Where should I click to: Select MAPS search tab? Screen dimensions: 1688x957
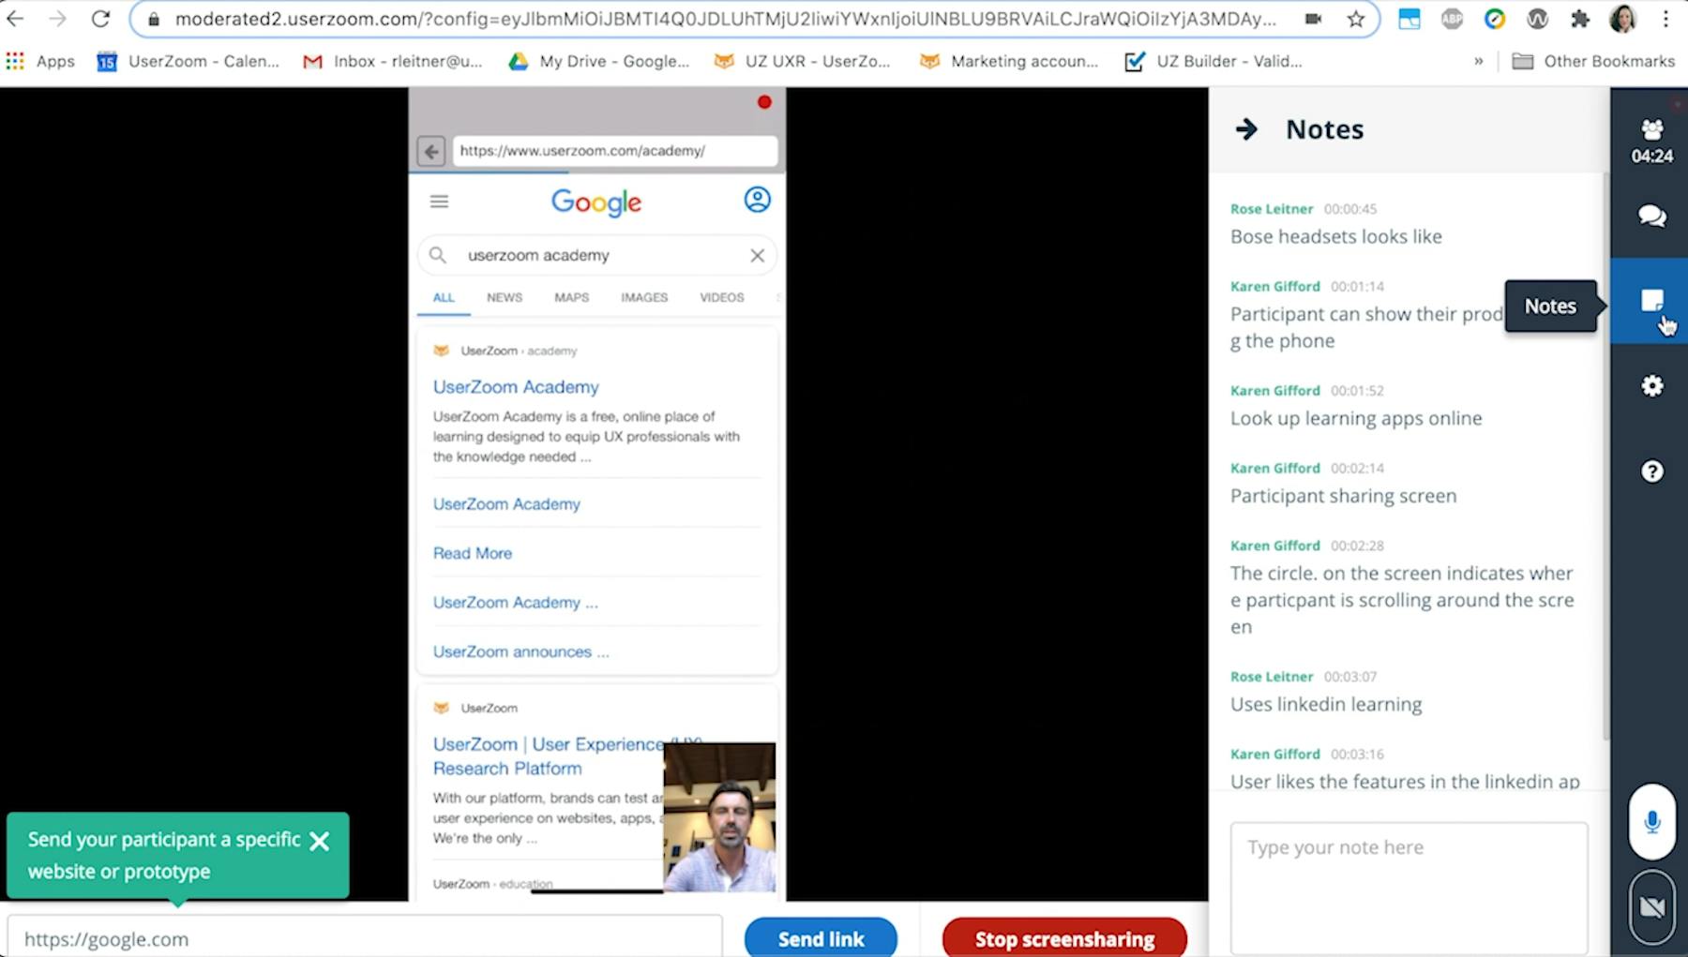pos(571,297)
